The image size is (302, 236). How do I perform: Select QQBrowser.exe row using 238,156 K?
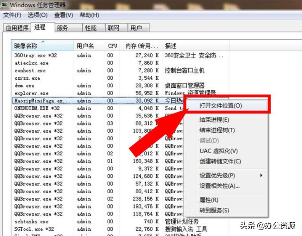point(98,199)
